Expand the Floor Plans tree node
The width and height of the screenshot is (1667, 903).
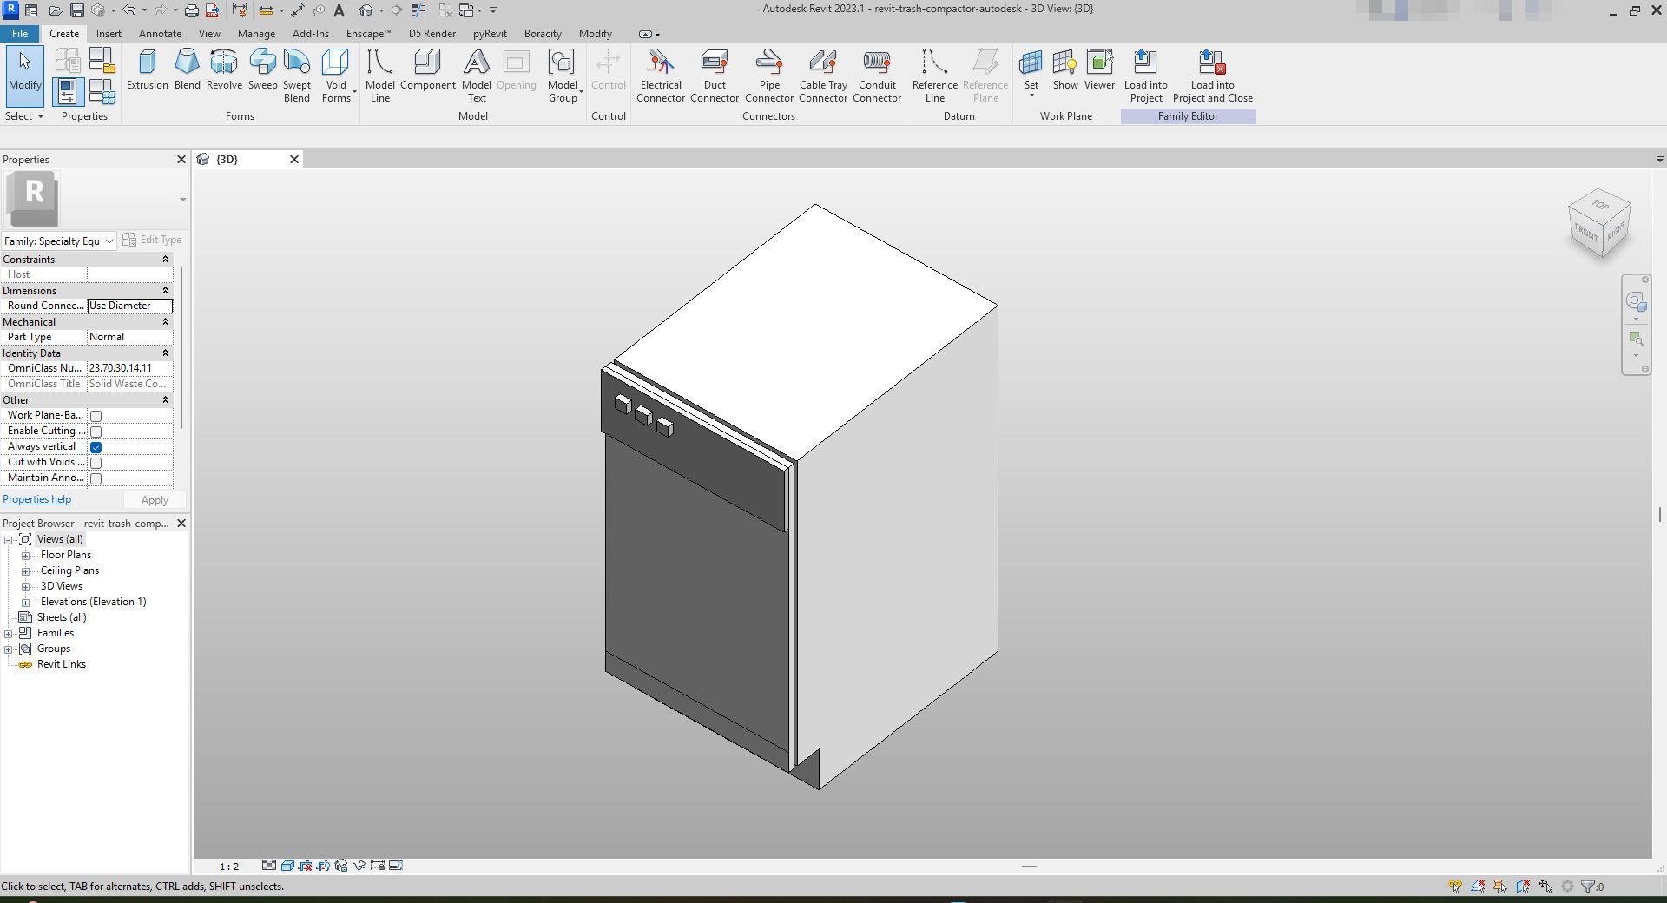26,556
